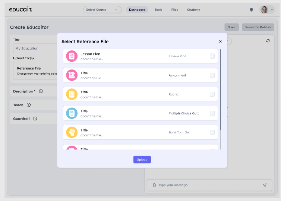Click the Save and Publish button

(258, 27)
